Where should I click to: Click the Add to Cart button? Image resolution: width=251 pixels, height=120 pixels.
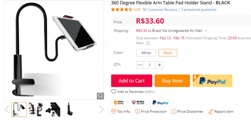point(132,81)
